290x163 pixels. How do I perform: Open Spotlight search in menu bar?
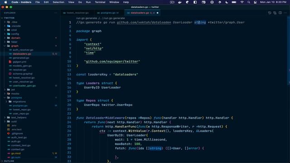[249, 2]
